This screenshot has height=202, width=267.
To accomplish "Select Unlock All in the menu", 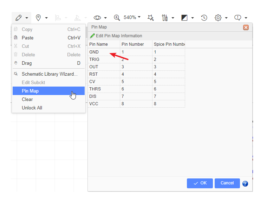I will (x=32, y=108).
